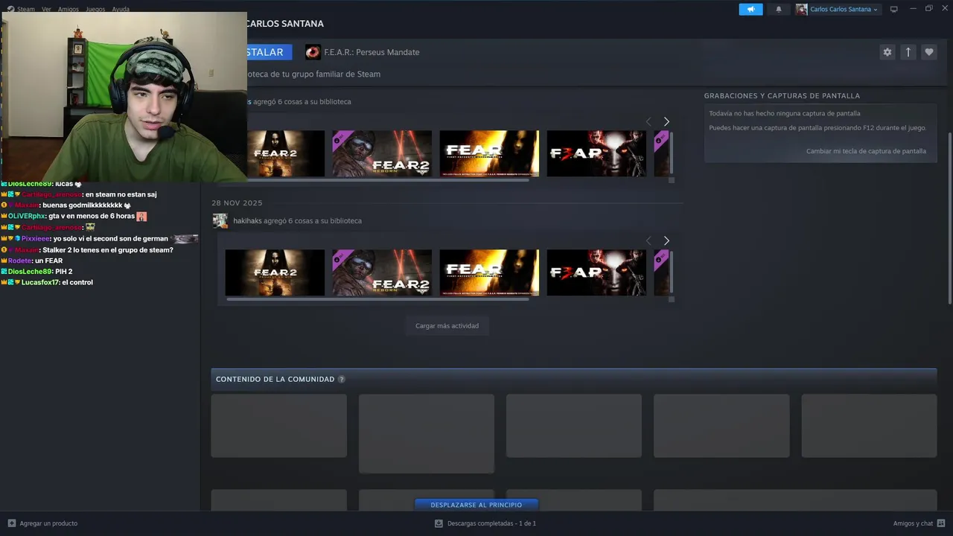Screen dimensions: 953x536
Task: Click Cambiar mi tecla de captura de pantalla
Action: coord(866,151)
